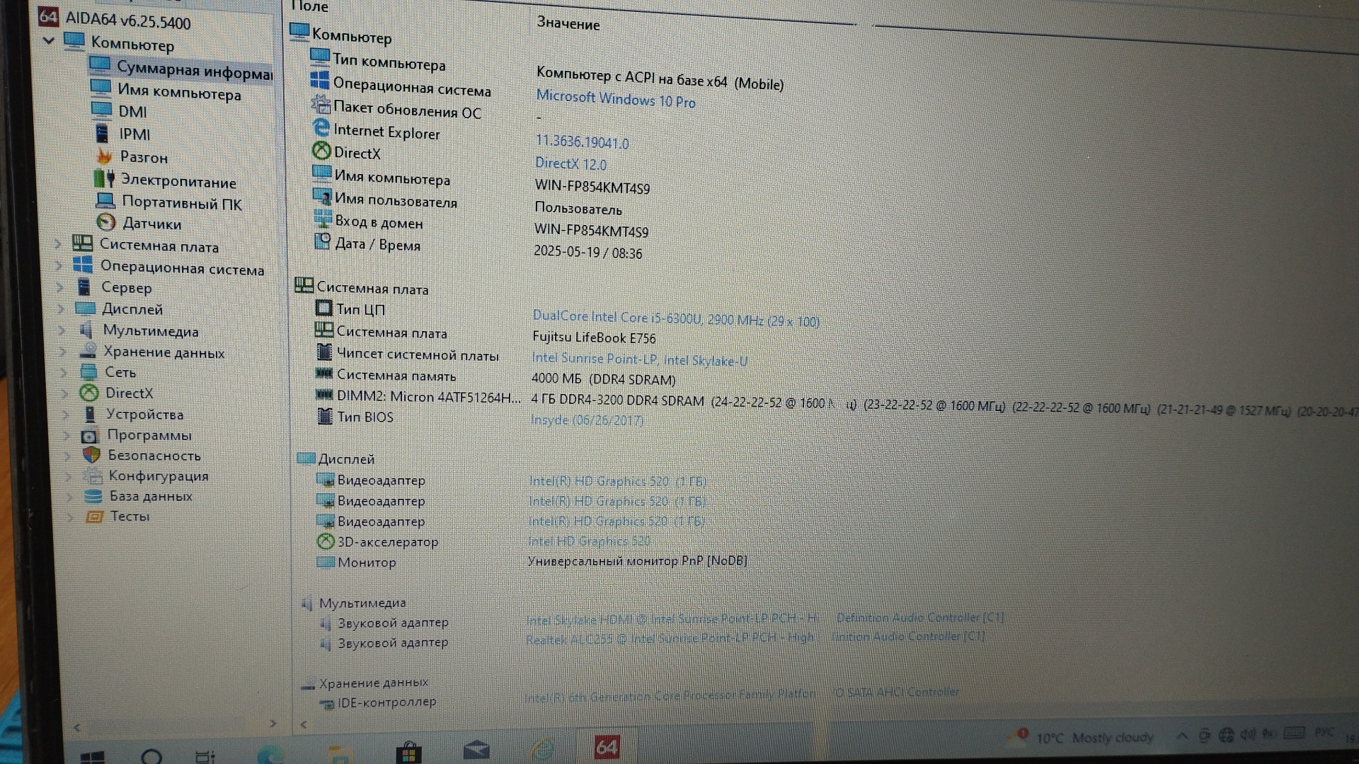Expand the Дисплей tree node
The height and width of the screenshot is (764, 1359).
pyautogui.click(x=61, y=309)
